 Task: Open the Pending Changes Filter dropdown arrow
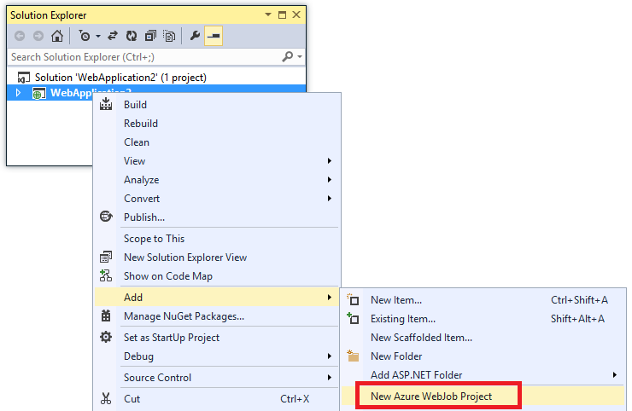tap(98, 36)
